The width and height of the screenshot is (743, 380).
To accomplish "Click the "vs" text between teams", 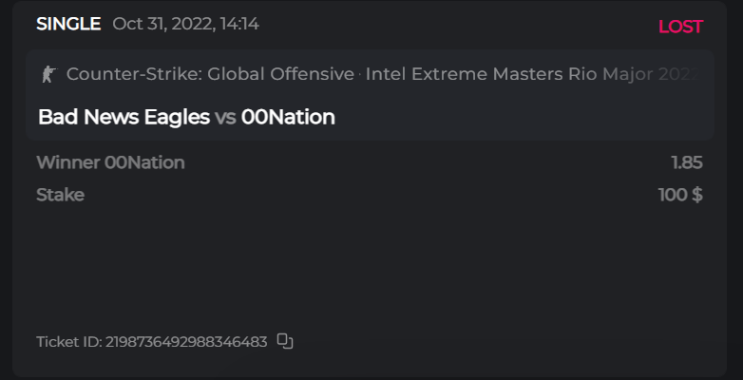I will tap(225, 118).
